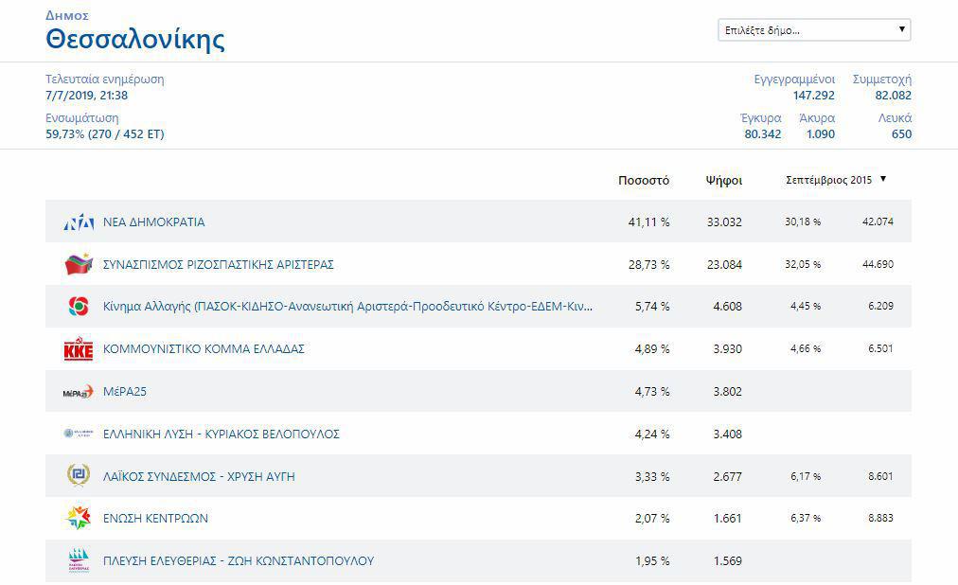Click the Νέα Δημοκρατία party logo
The width and height of the screenshot is (958, 585).
click(x=78, y=222)
